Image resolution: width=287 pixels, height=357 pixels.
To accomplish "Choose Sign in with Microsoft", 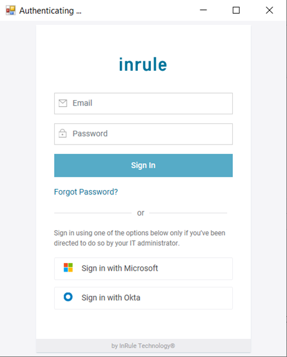I will pos(143,269).
